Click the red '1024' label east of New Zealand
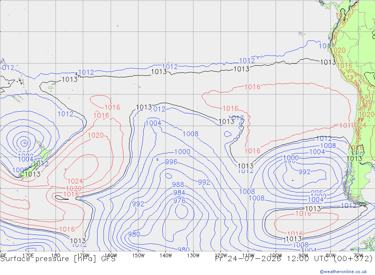375x275 pixels. (75, 181)
